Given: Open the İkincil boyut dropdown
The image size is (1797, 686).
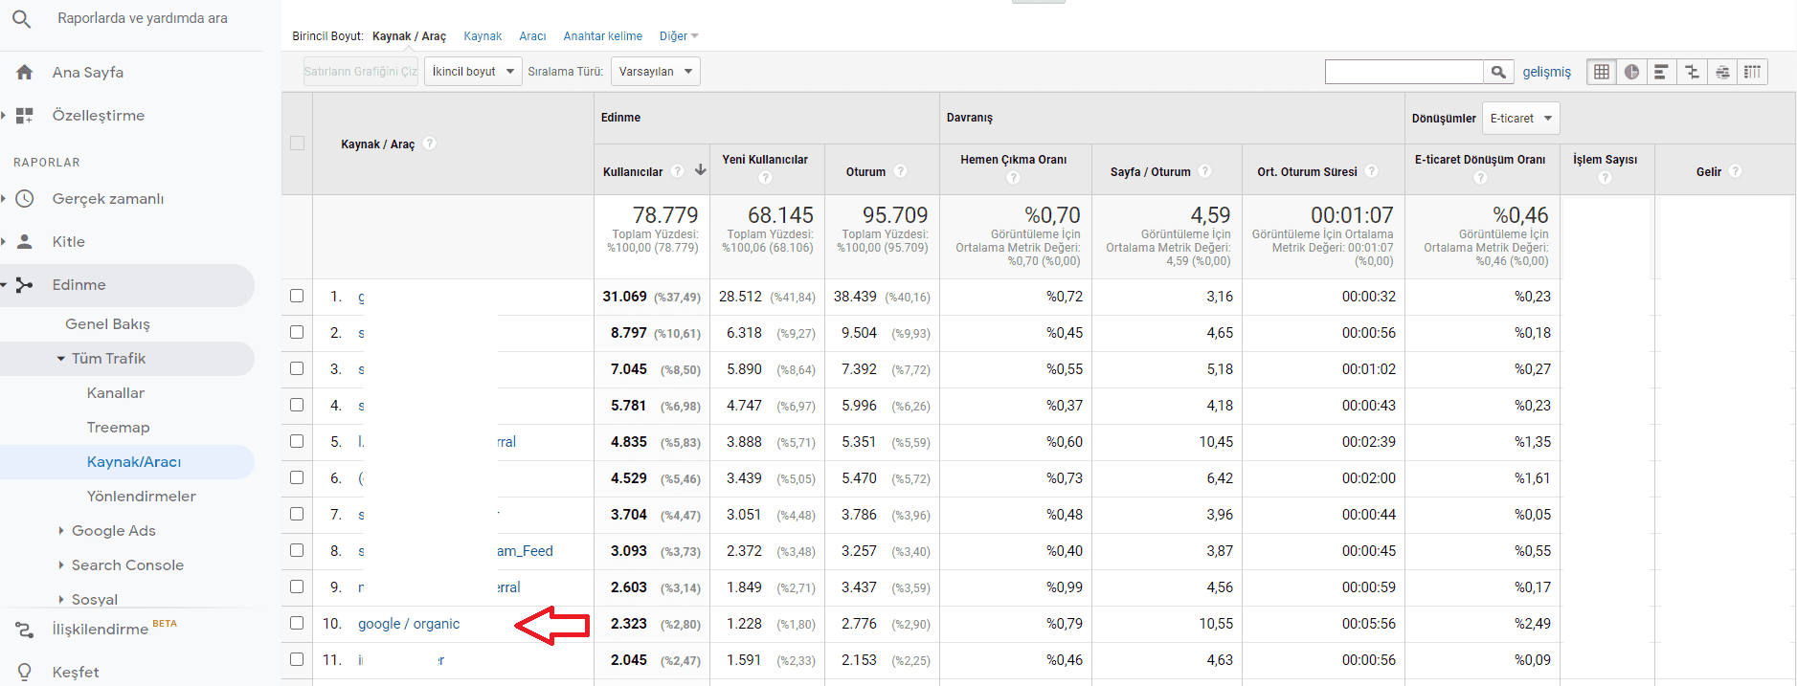Looking at the screenshot, I should coord(473,72).
